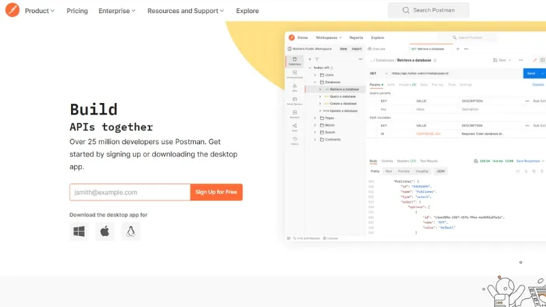Open Workspaces dropdown in the app preview
This screenshot has width=546, height=307.
pos(328,38)
